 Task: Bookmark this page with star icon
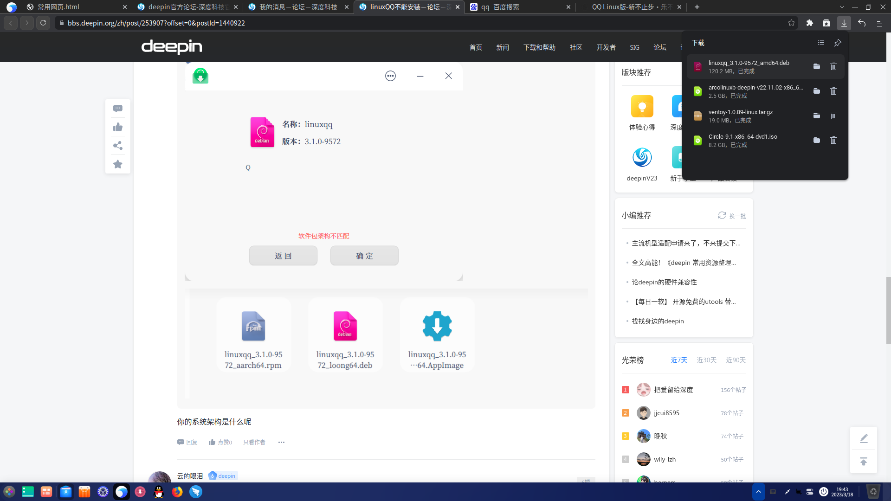point(791,23)
